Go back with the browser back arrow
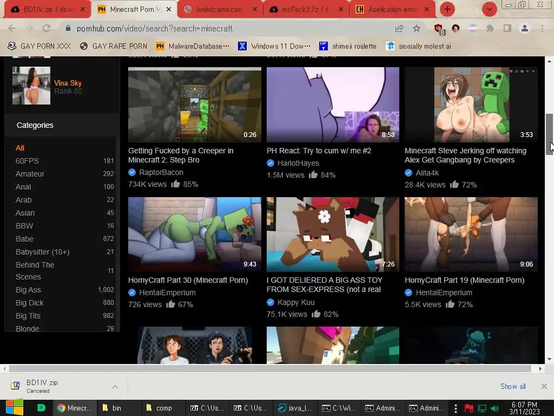The height and width of the screenshot is (416, 554). (12, 29)
